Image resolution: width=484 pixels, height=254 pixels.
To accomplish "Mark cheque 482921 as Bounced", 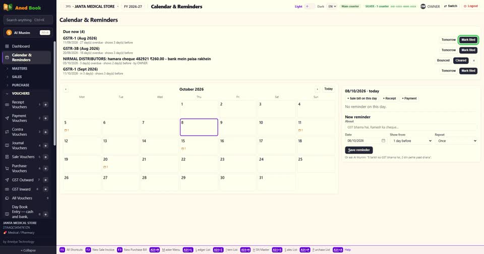I will pyautogui.click(x=443, y=60).
